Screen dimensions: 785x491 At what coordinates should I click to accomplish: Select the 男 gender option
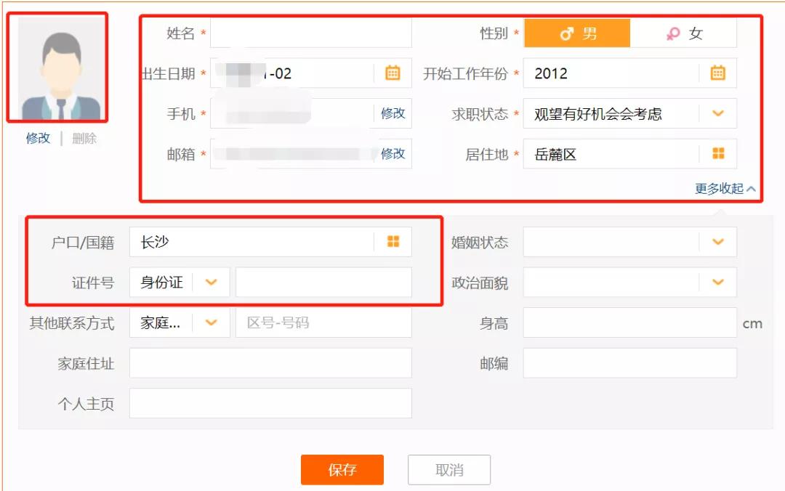576,33
